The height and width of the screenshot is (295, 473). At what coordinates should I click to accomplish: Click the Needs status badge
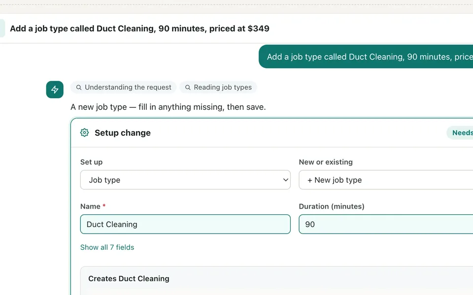[460, 133]
